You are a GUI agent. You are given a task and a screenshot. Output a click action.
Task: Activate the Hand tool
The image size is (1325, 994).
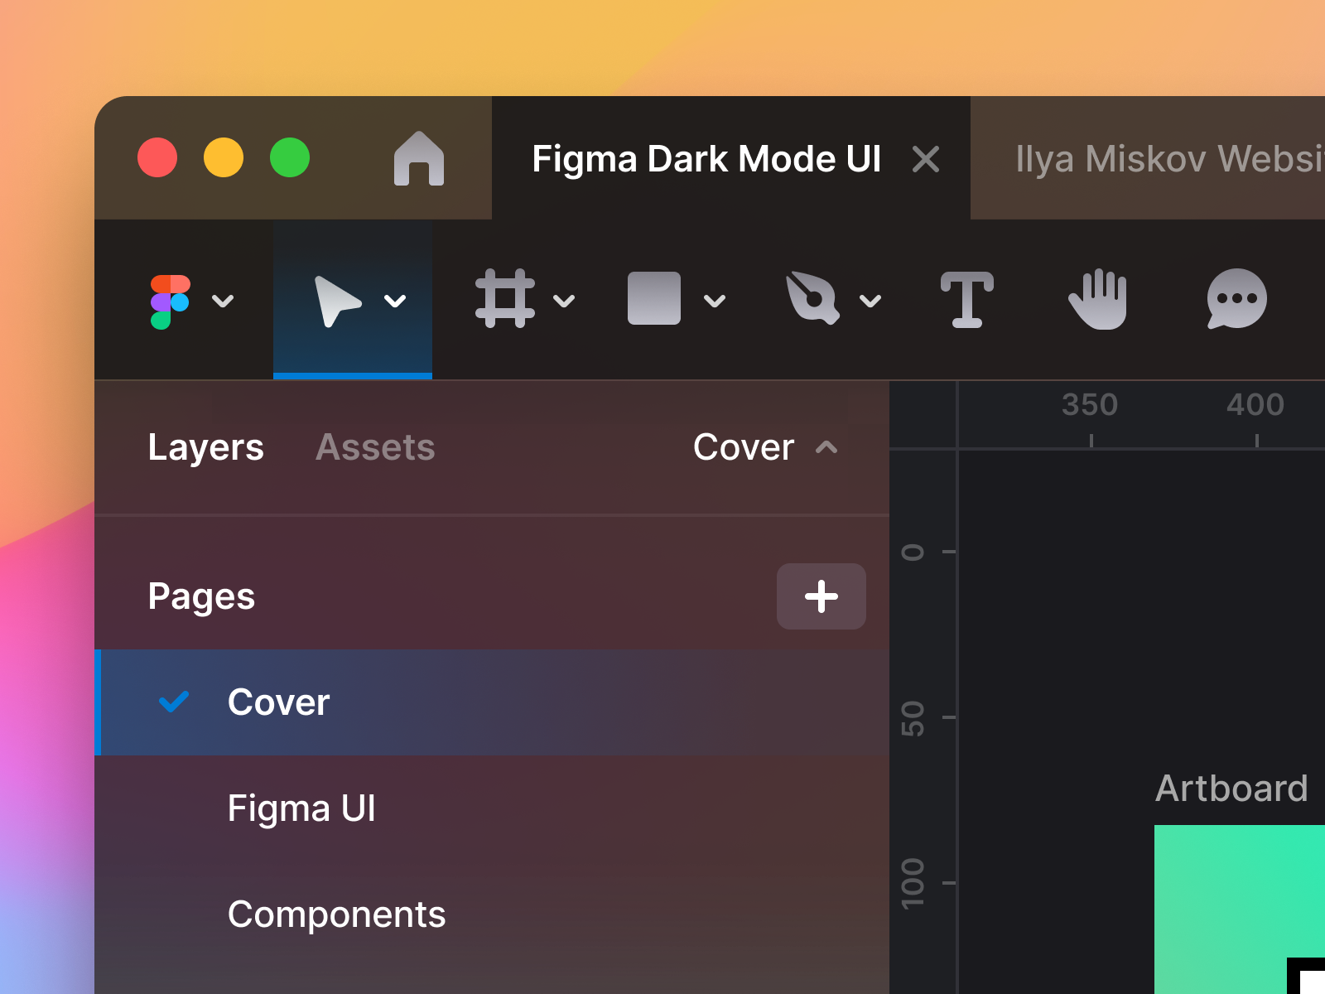click(1100, 300)
